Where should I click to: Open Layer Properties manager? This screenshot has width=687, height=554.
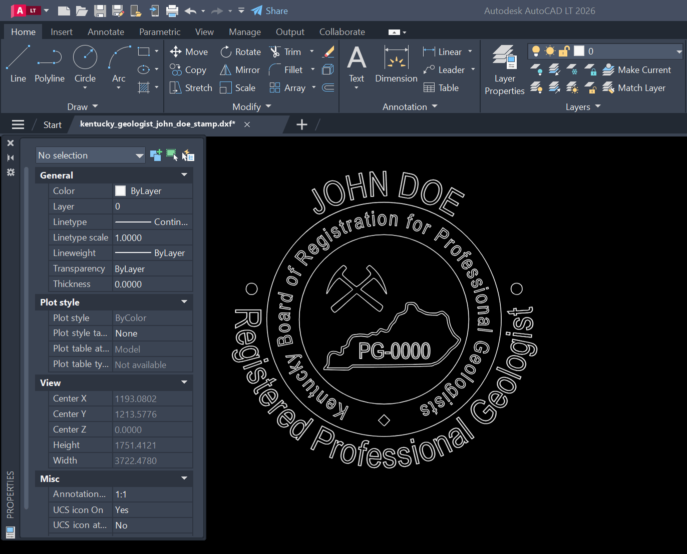pyautogui.click(x=504, y=70)
